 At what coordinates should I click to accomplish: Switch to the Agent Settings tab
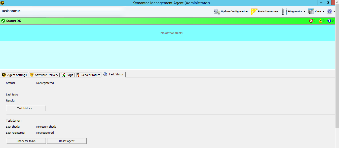click(14, 75)
